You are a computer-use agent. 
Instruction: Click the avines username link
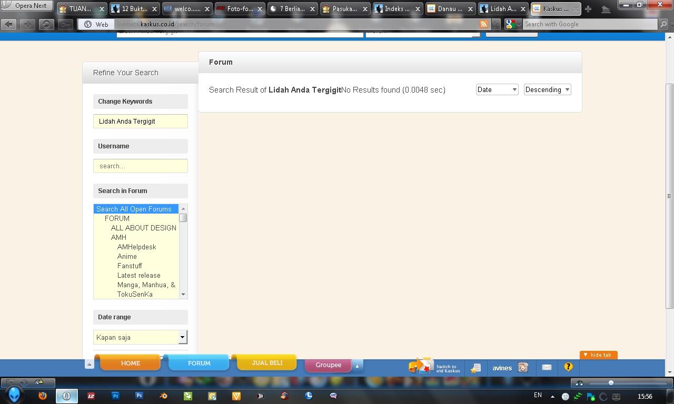pyautogui.click(x=502, y=368)
